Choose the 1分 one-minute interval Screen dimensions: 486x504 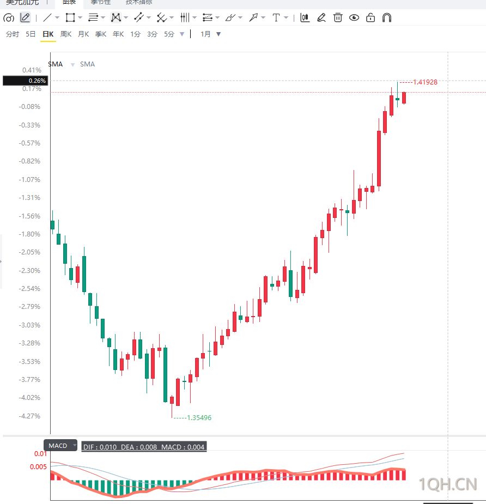point(135,34)
